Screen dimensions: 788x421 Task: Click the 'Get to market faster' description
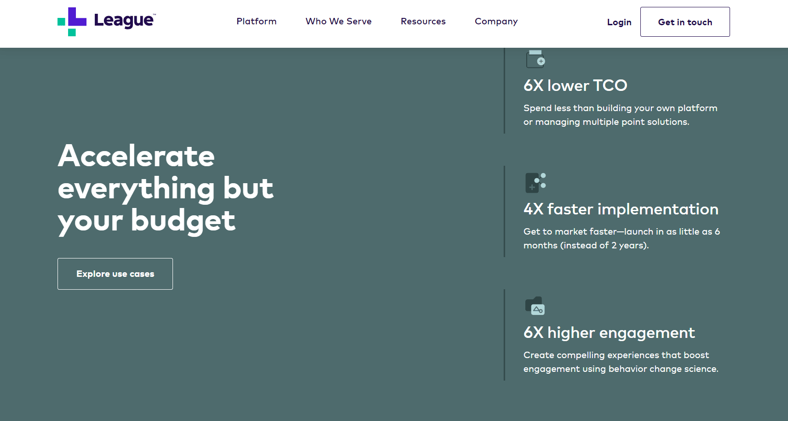(x=622, y=238)
